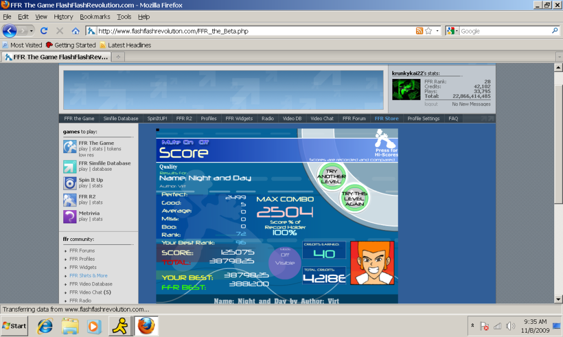The image size is (563, 337).
Task: Turn Mute On in the score screen
Action: [x=183, y=142]
